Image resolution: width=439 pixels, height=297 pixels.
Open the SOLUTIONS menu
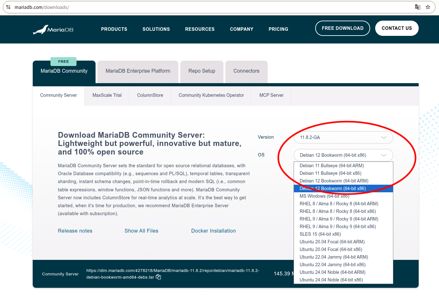[x=156, y=29]
